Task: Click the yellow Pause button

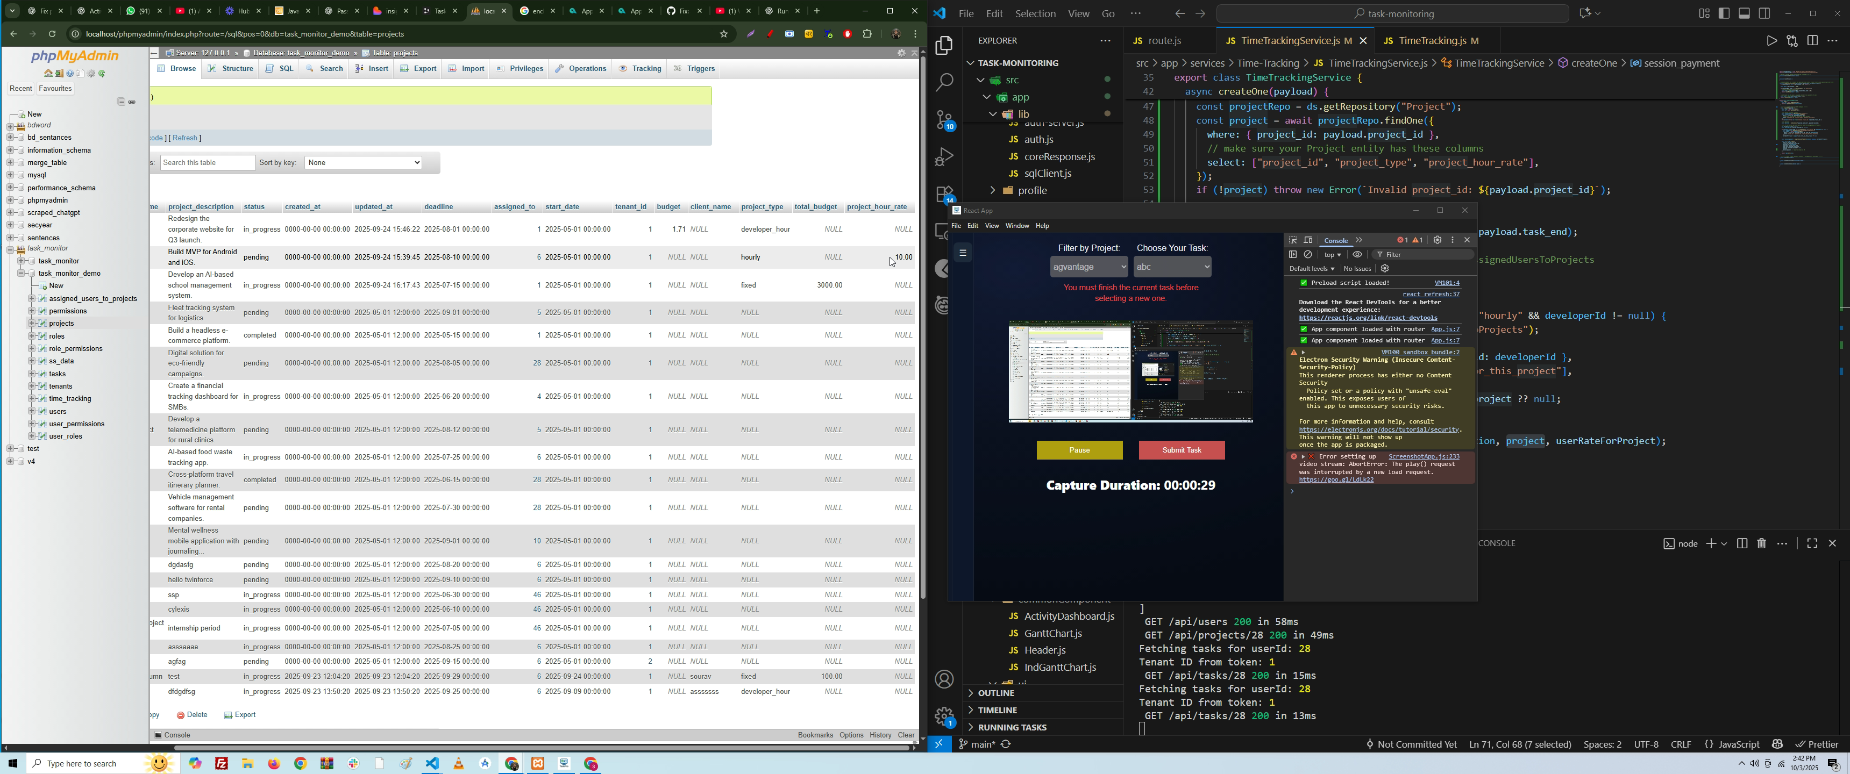Action: 1079,450
